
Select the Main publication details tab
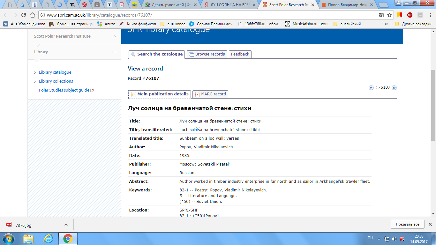tap(160, 94)
